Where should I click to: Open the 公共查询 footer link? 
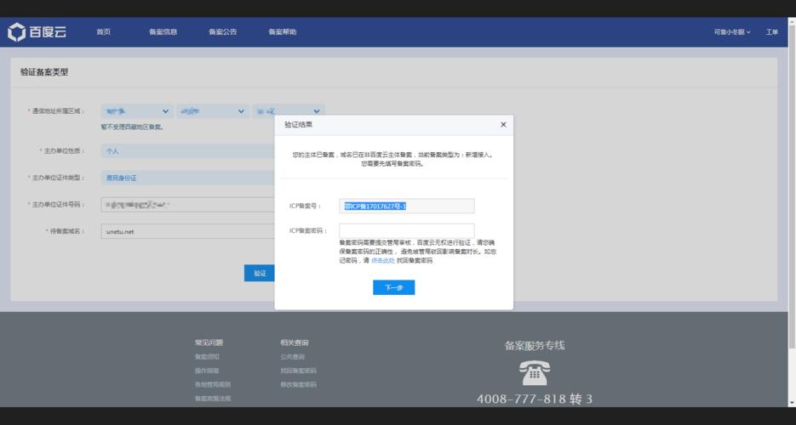click(x=292, y=357)
